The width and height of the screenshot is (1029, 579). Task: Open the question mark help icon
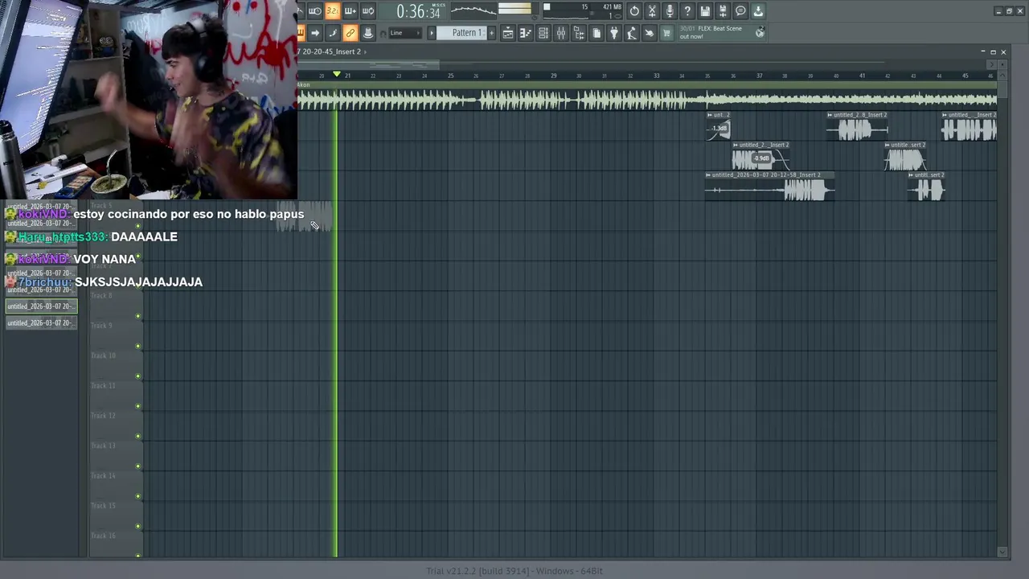(x=687, y=11)
